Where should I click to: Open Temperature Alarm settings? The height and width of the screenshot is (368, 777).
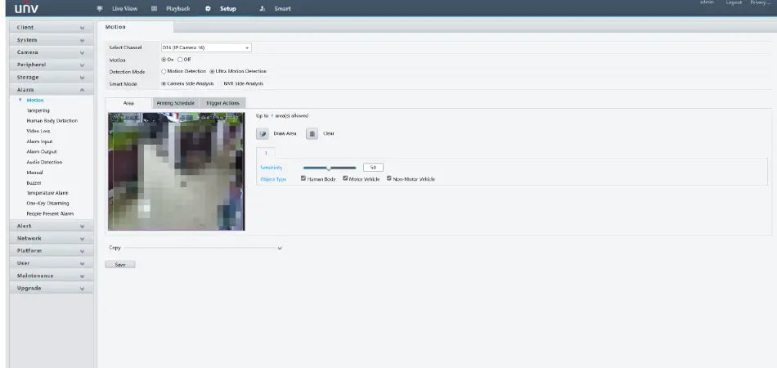pos(47,193)
